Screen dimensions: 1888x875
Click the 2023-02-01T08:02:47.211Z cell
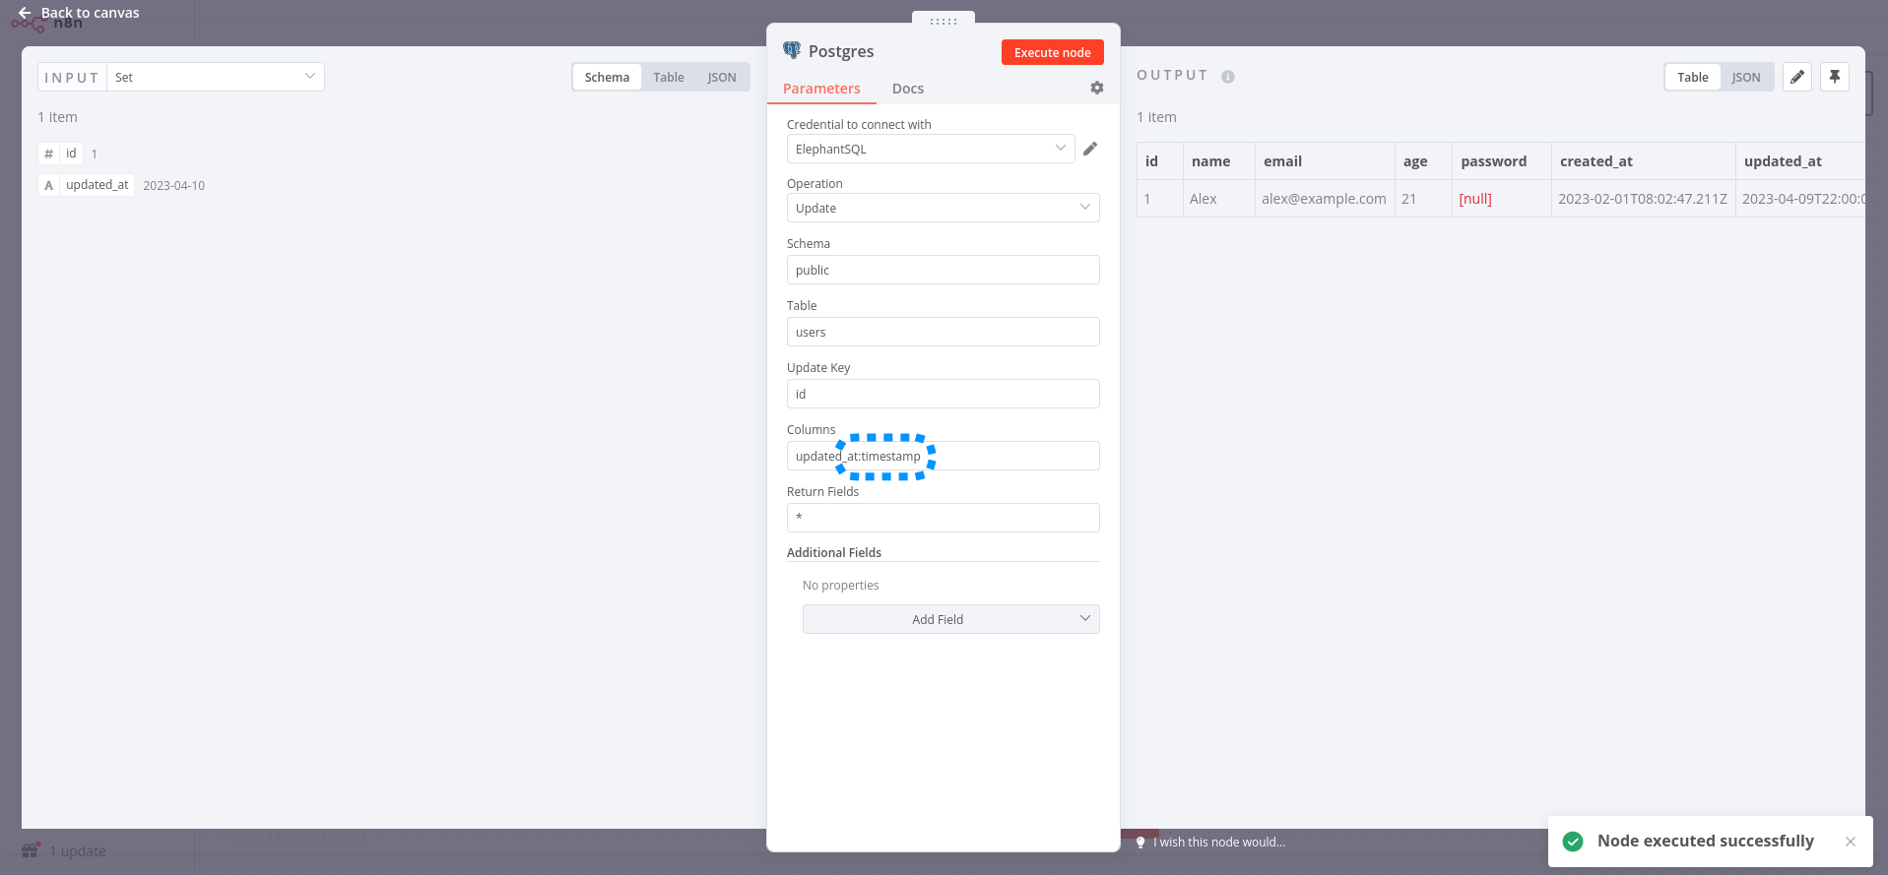point(1643,199)
